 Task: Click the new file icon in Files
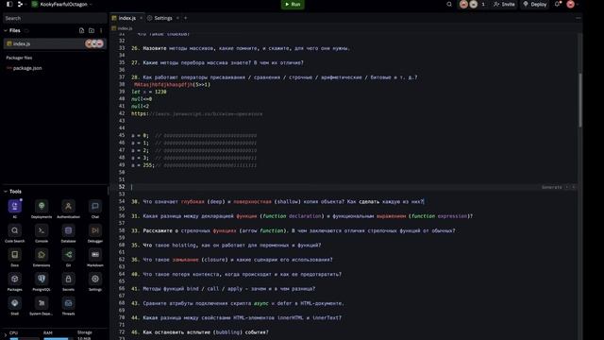pyautogui.click(x=81, y=30)
